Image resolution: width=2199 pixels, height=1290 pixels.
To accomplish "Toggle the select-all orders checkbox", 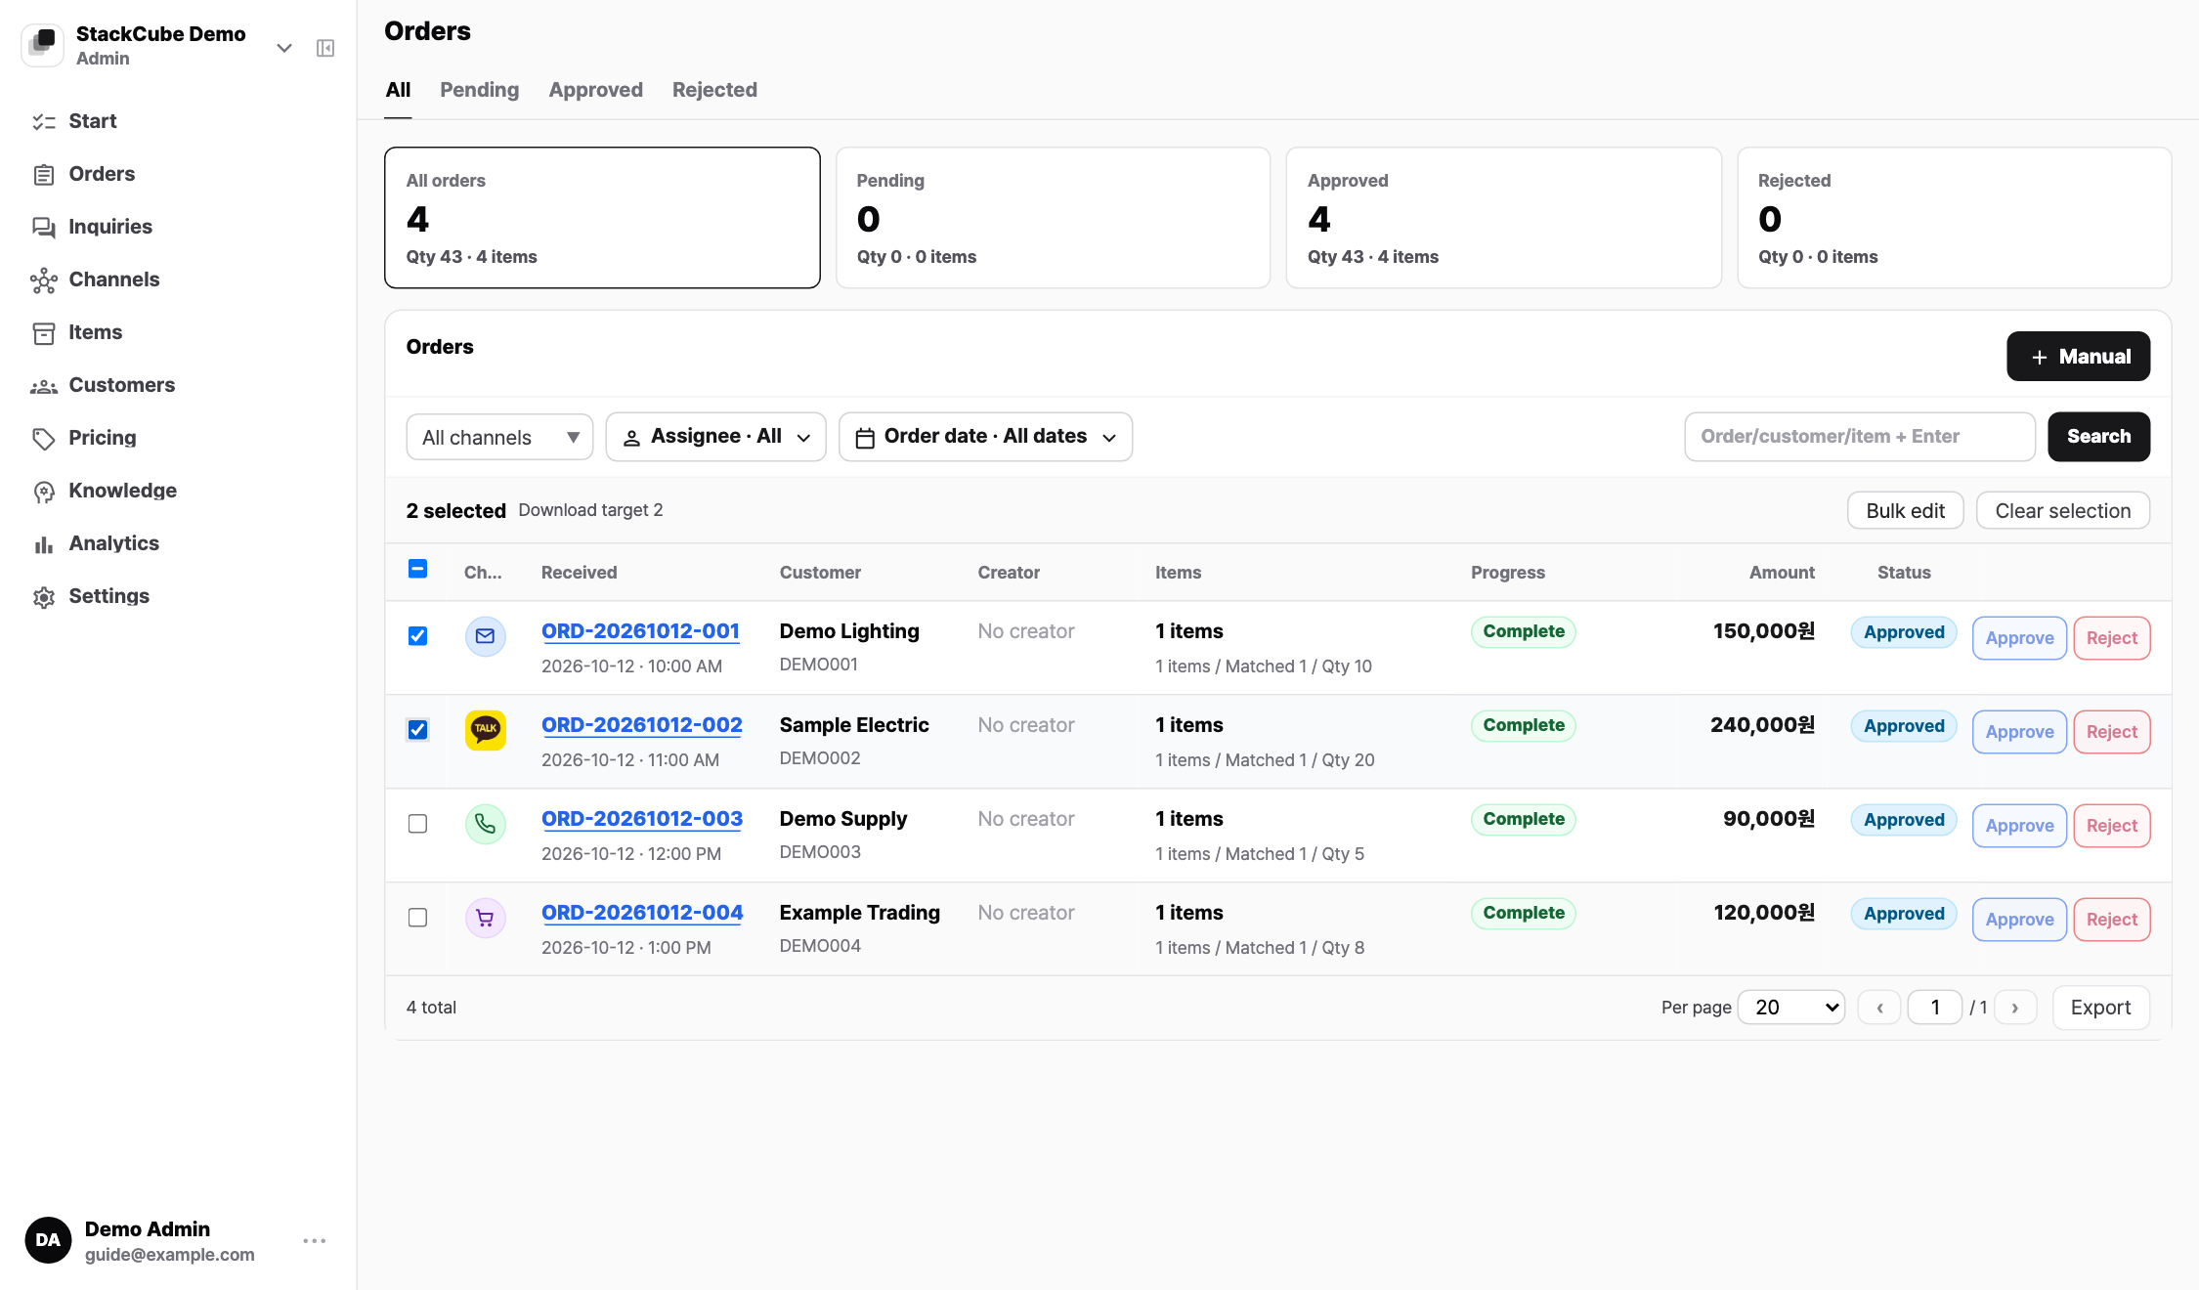I will tap(417, 569).
